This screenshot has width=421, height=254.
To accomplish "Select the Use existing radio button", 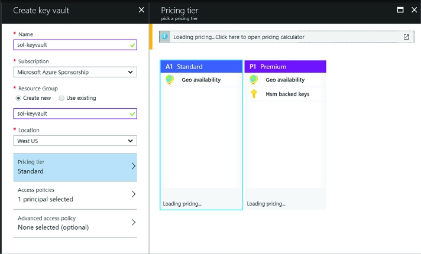I will point(61,98).
